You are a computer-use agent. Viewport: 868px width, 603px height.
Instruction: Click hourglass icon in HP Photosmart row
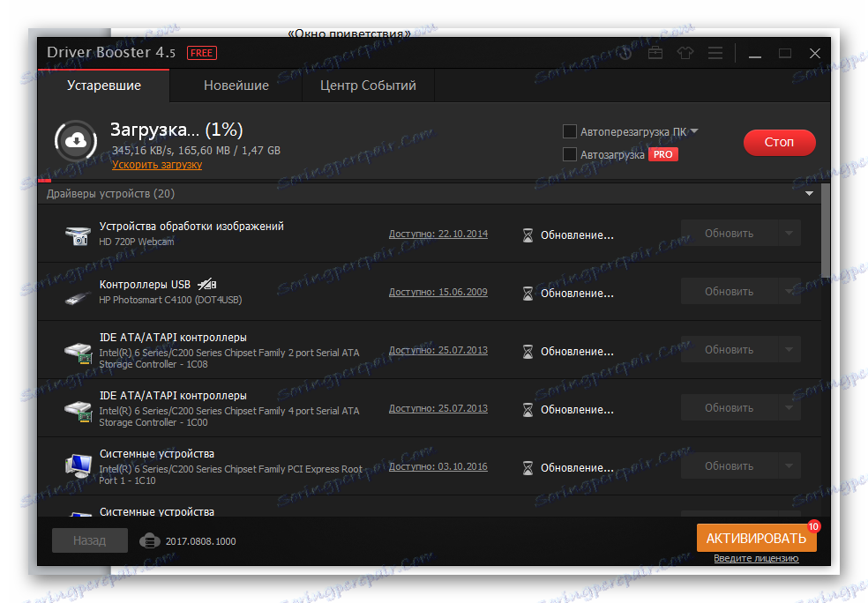point(528,294)
